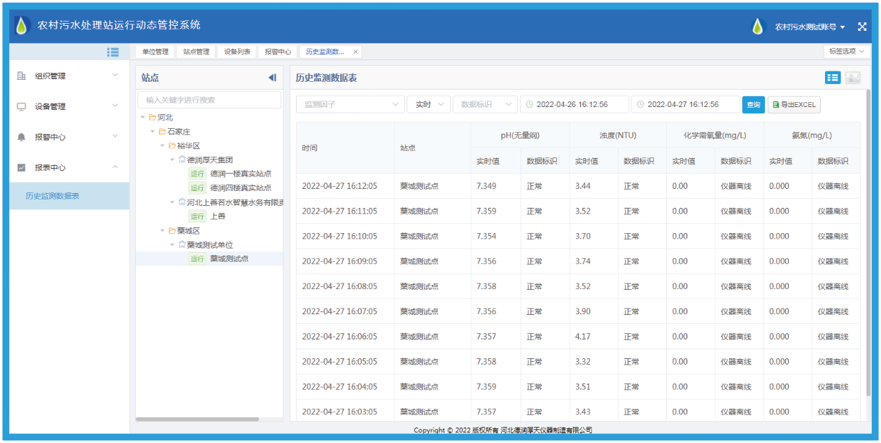Click the fullscreen expand icon
Image resolution: width=881 pixels, height=443 pixels.
coord(862,27)
